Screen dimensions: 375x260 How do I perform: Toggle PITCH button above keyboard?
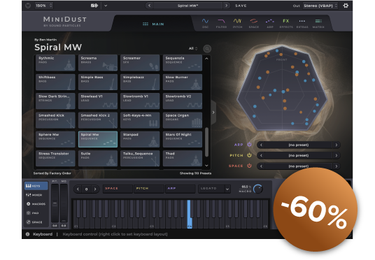click(x=148, y=189)
